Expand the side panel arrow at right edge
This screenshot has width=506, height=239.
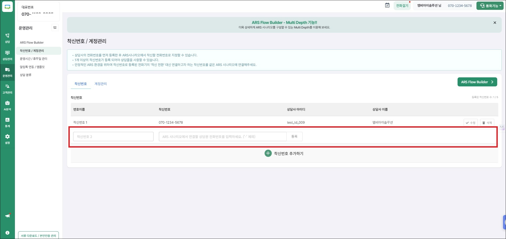[502, 127]
